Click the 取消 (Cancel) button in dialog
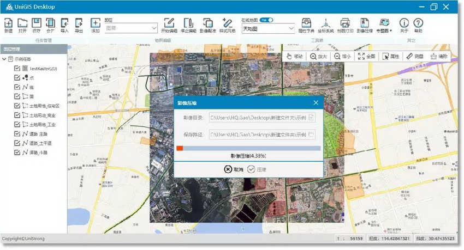The height and width of the screenshot is (250, 464). point(234,169)
